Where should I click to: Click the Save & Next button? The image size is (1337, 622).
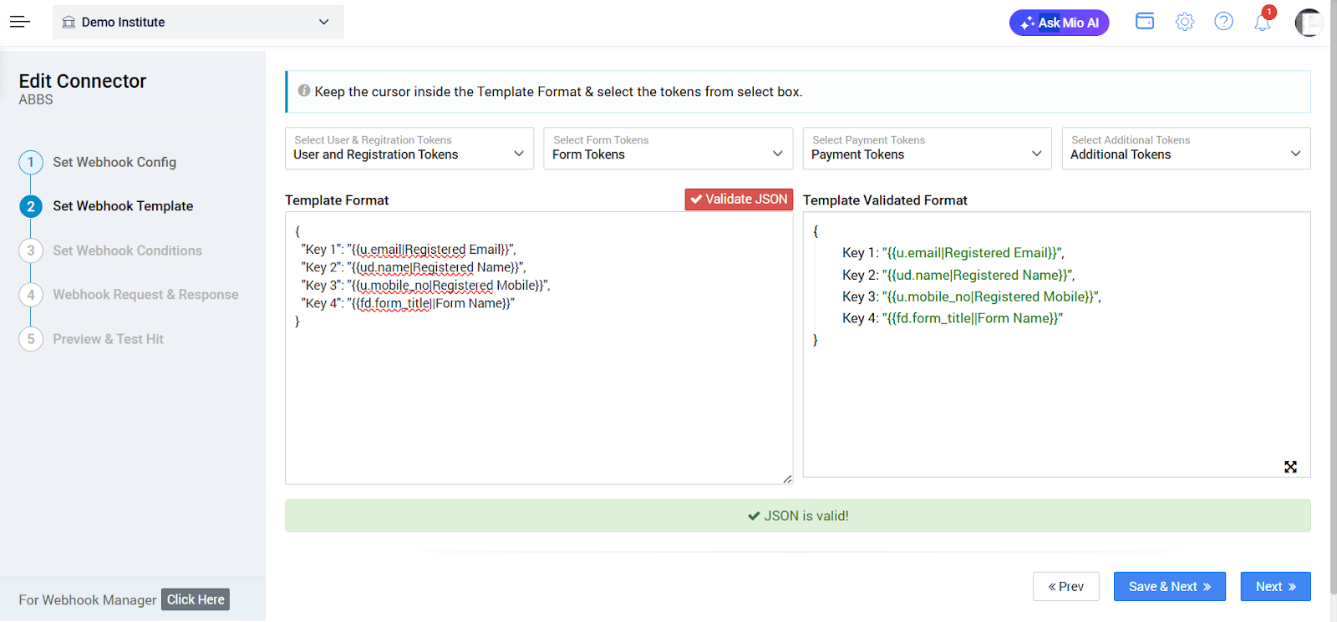pos(1169,586)
